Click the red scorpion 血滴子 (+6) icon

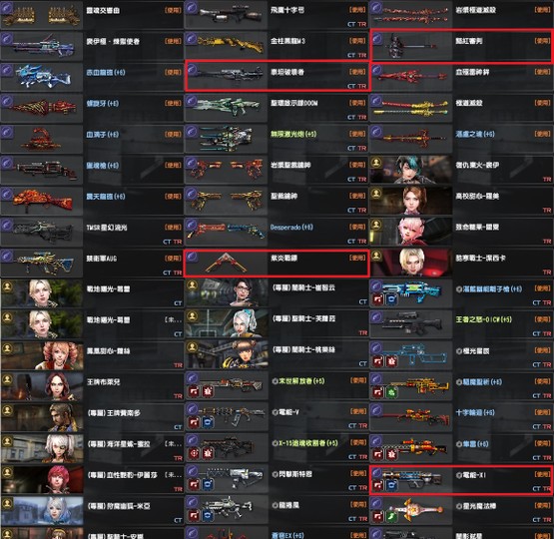[x=42, y=139]
